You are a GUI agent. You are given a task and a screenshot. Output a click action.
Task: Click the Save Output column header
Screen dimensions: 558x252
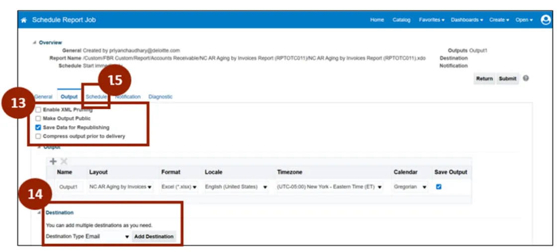(x=451, y=172)
